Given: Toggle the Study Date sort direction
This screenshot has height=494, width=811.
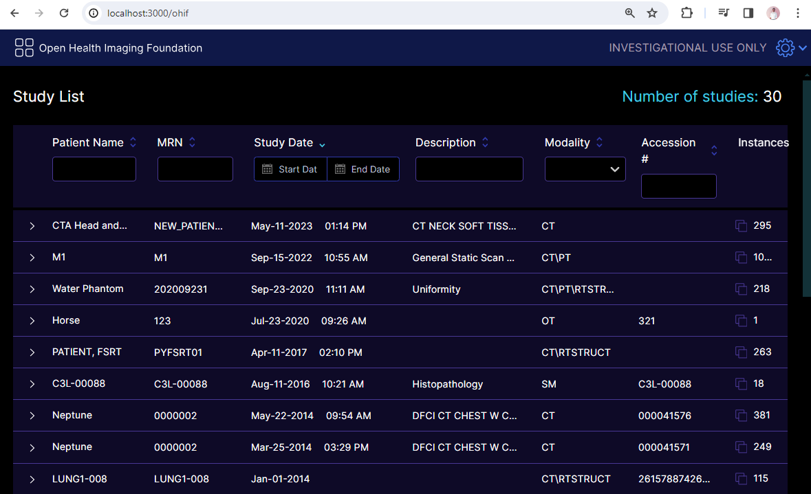Looking at the screenshot, I should click(322, 144).
